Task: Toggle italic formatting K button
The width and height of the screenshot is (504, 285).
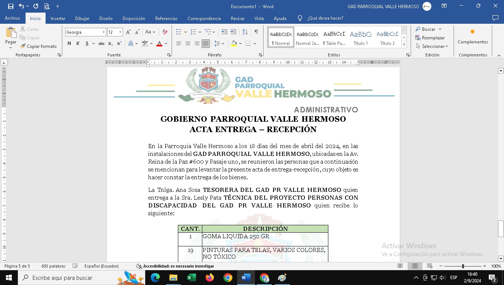Action: (x=78, y=43)
